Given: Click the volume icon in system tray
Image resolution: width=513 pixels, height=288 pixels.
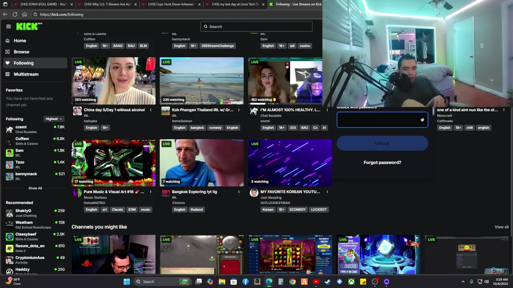Looking at the screenshot, I should pyautogui.click(x=486, y=282).
